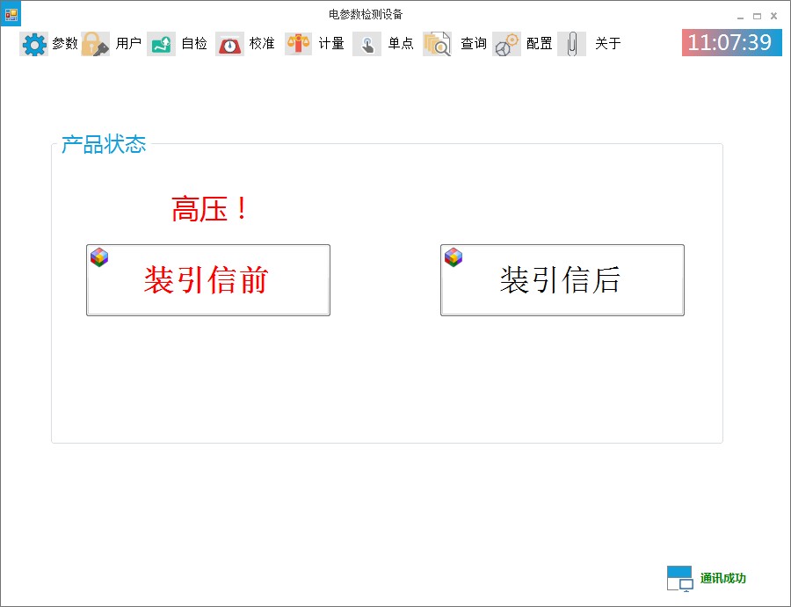Click the padlock and key 用户 icon
The width and height of the screenshot is (791, 607).
(x=95, y=44)
